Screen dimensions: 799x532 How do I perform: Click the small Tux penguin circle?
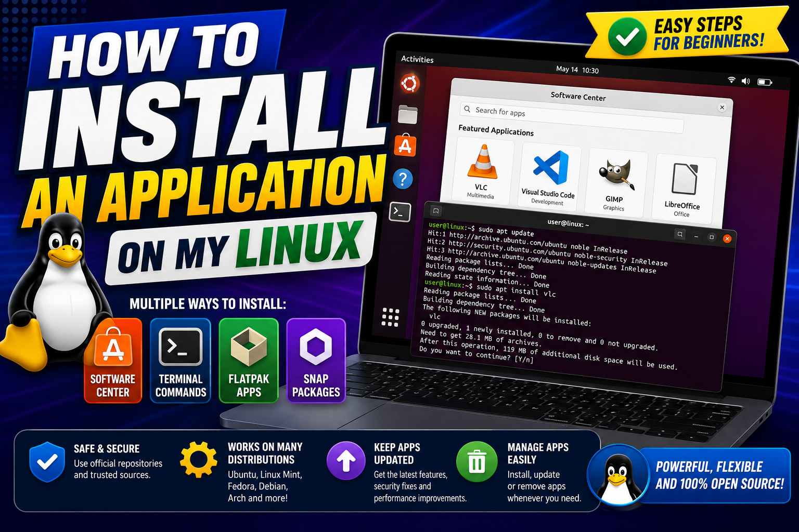tap(618, 475)
